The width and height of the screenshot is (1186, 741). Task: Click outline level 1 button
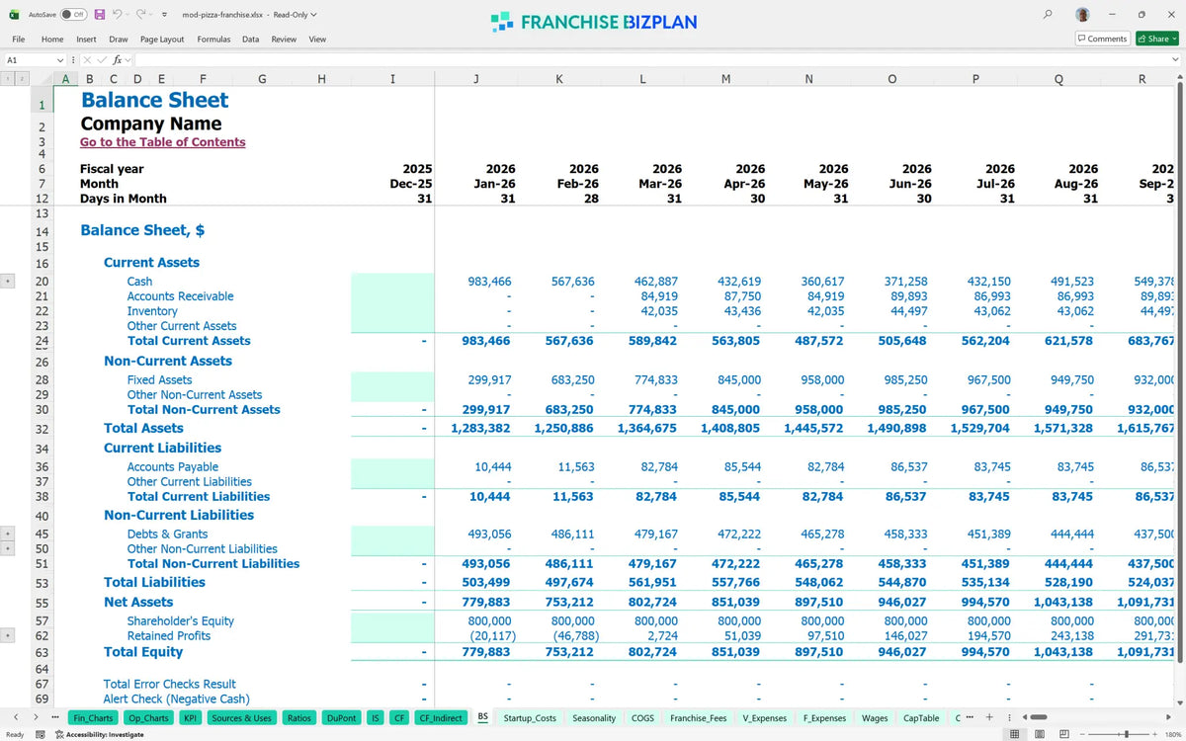point(9,78)
